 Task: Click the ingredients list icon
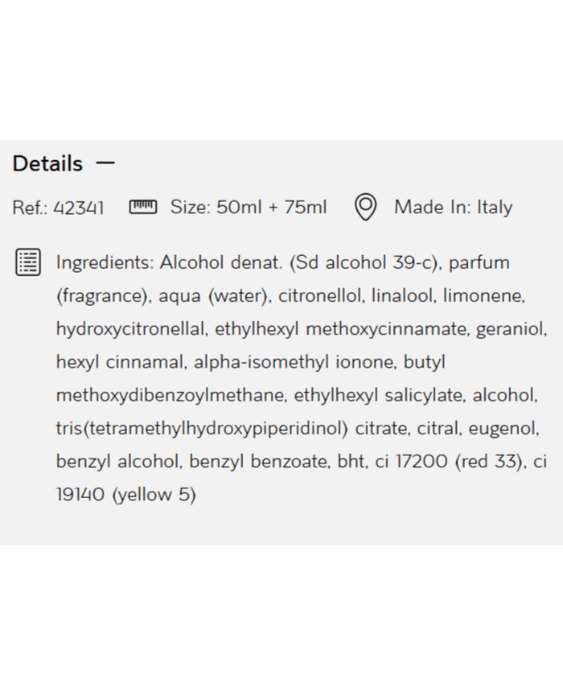pos(28,262)
